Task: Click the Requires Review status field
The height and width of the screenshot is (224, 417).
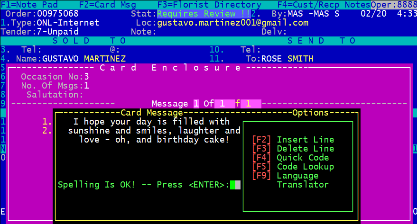Action: tap(203, 14)
